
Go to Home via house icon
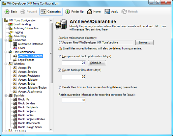[89, 12]
